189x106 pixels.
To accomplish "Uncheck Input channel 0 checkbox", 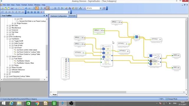I will pyautogui.click(x=66, y=59).
